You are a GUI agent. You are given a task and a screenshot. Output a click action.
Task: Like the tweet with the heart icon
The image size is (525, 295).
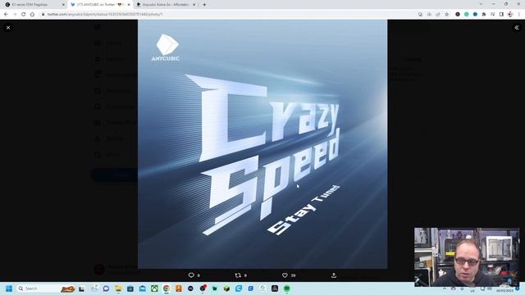click(x=285, y=275)
